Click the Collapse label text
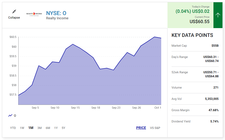Image resolution: width=225 pixels, height=140 pixels. tap(14, 18)
